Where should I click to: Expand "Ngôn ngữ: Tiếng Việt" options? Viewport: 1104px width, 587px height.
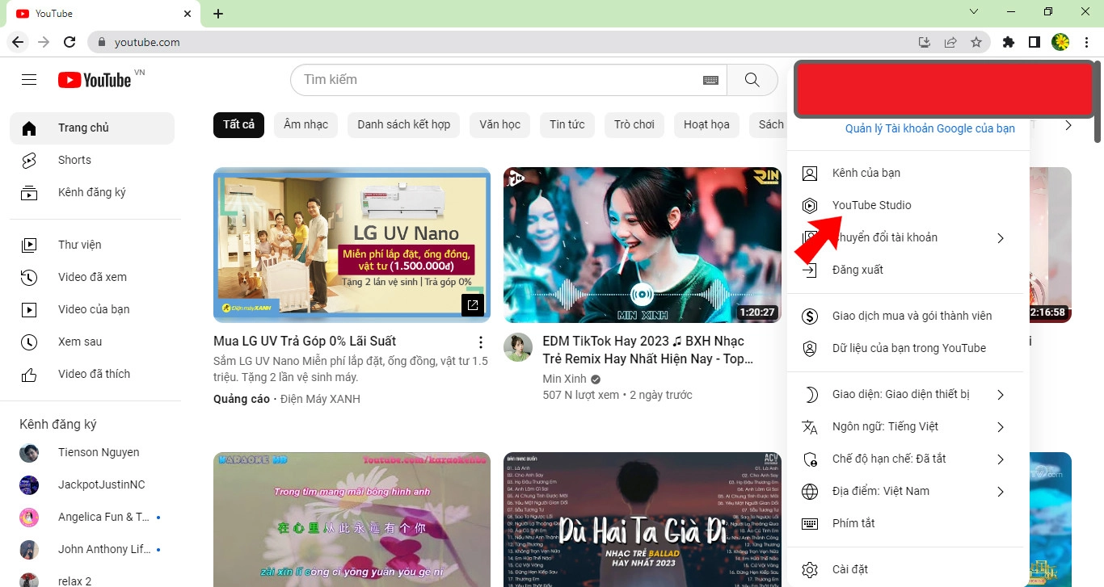pos(885,426)
